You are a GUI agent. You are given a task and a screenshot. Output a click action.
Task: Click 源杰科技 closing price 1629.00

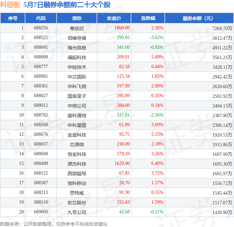(x=122, y=163)
